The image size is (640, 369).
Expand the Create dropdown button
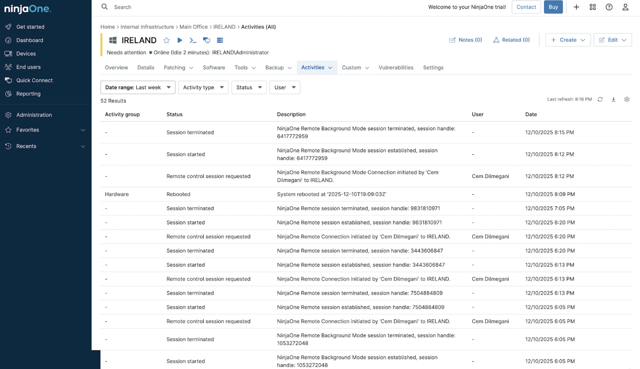tap(568, 40)
